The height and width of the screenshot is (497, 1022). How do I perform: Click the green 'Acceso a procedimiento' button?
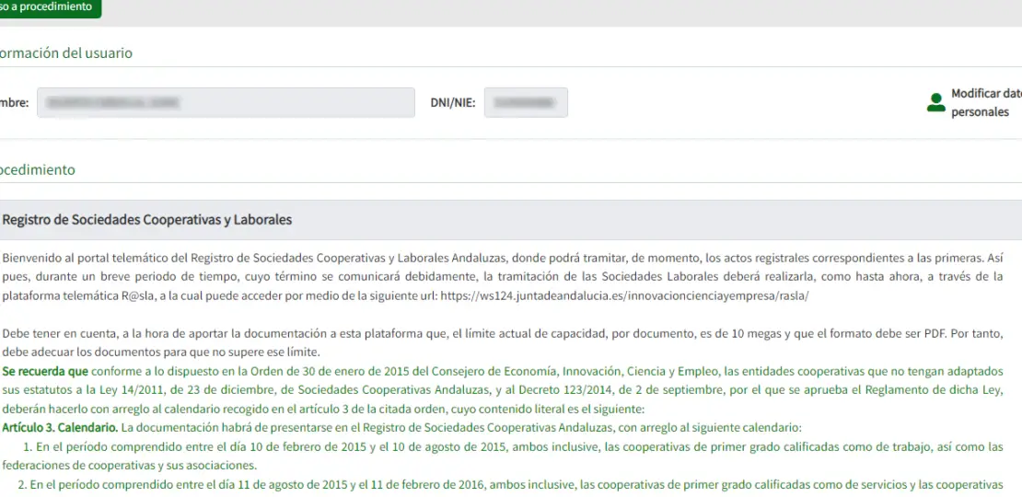click(x=49, y=7)
